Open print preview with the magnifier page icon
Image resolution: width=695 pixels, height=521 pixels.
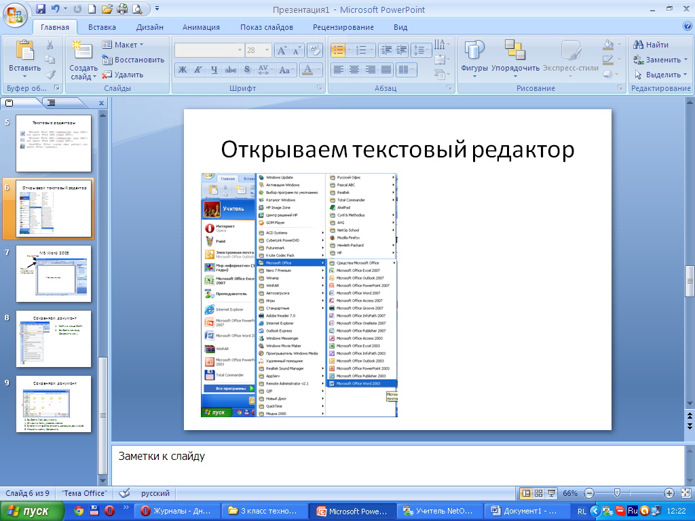click(137, 9)
